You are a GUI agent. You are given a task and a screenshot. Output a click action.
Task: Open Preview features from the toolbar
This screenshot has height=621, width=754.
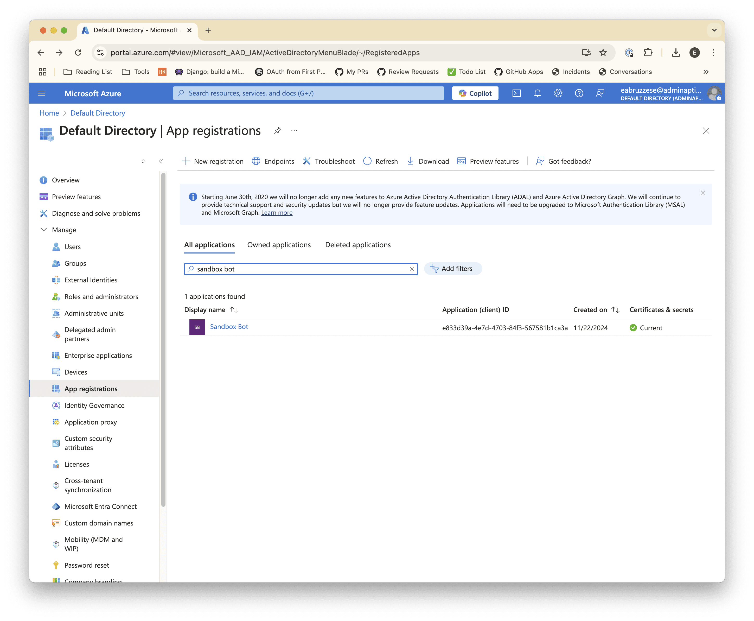coord(488,161)
